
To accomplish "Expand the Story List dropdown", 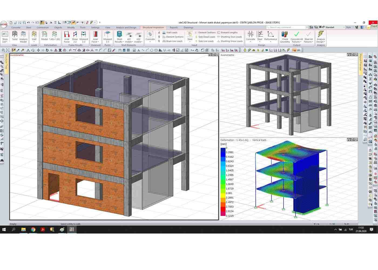I will 5,37.
